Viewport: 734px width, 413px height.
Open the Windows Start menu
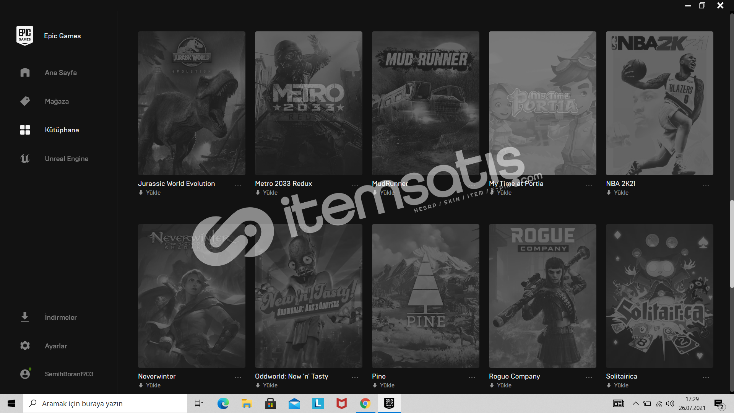click(11, 403)
